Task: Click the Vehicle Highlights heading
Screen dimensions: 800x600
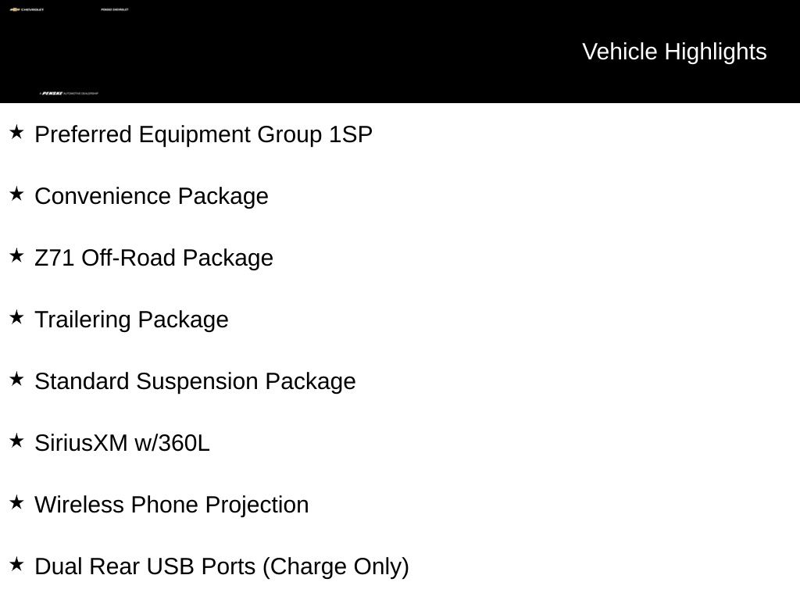Action: [x=674, y=52]
